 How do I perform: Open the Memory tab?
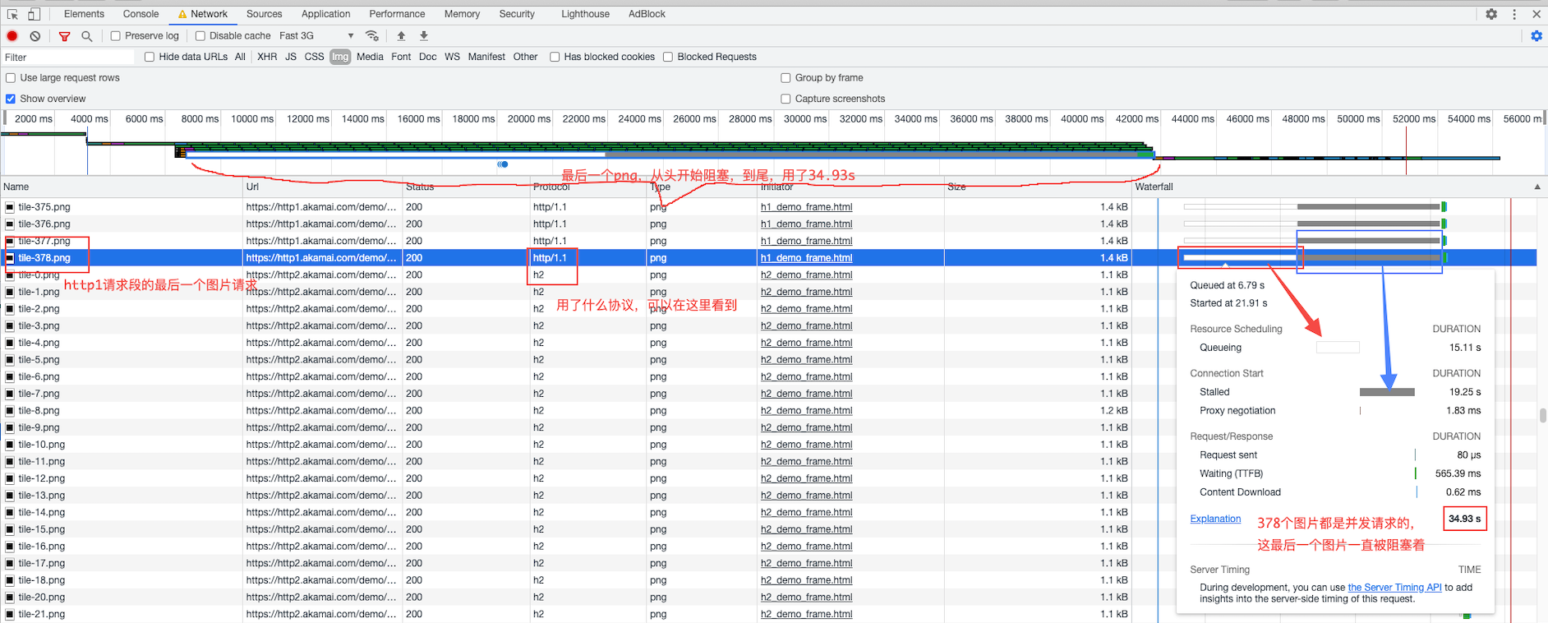click(462, 14)
